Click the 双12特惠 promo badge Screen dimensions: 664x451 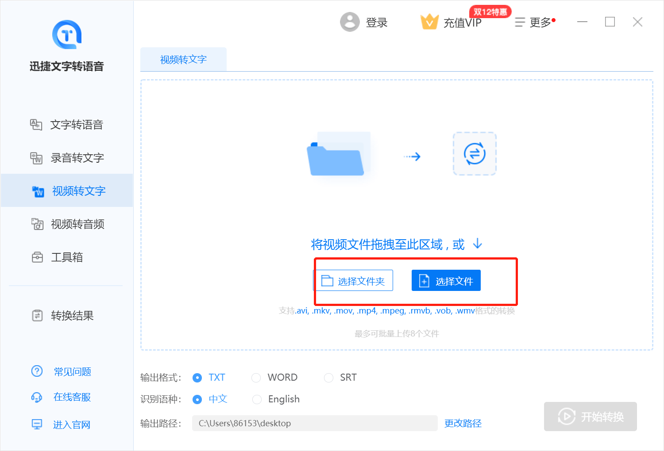490,12
